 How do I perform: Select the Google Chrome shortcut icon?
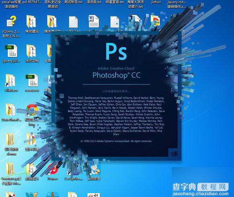click(x=32, y=110)
